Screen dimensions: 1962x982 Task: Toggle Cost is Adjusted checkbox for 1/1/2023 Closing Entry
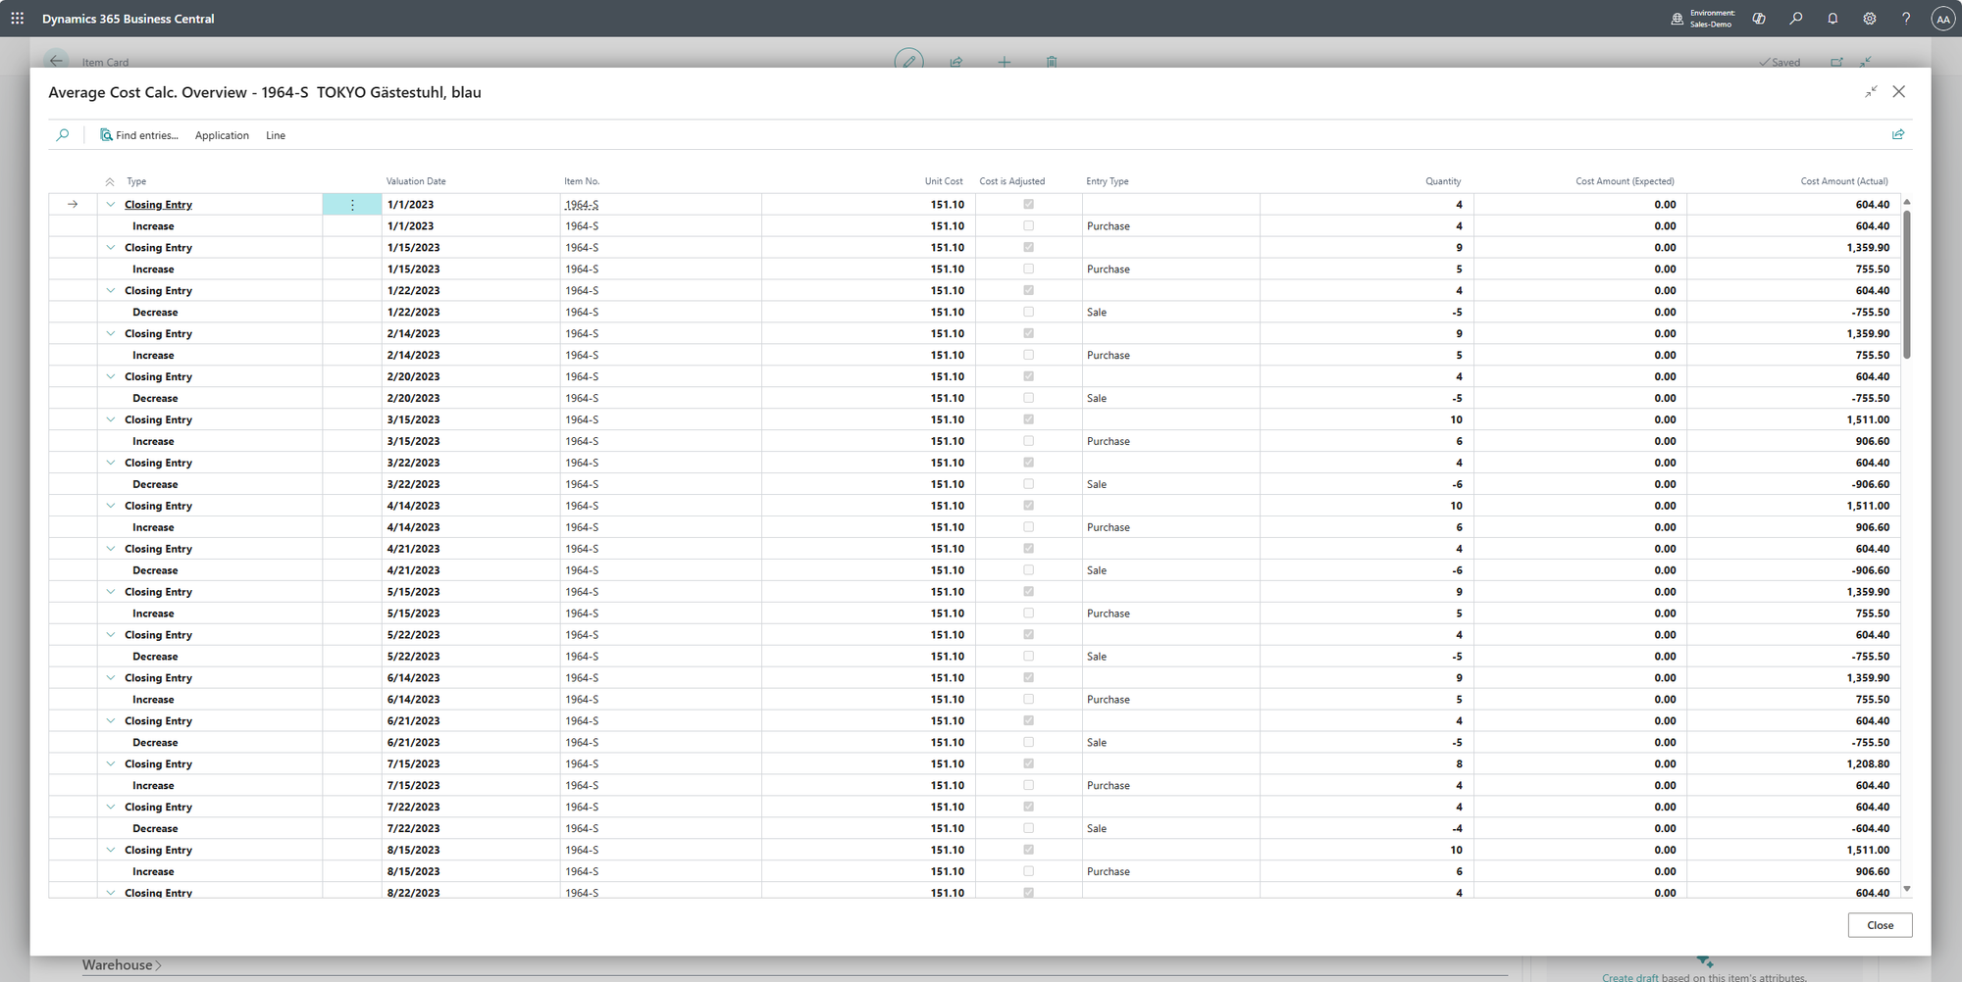1028,205
